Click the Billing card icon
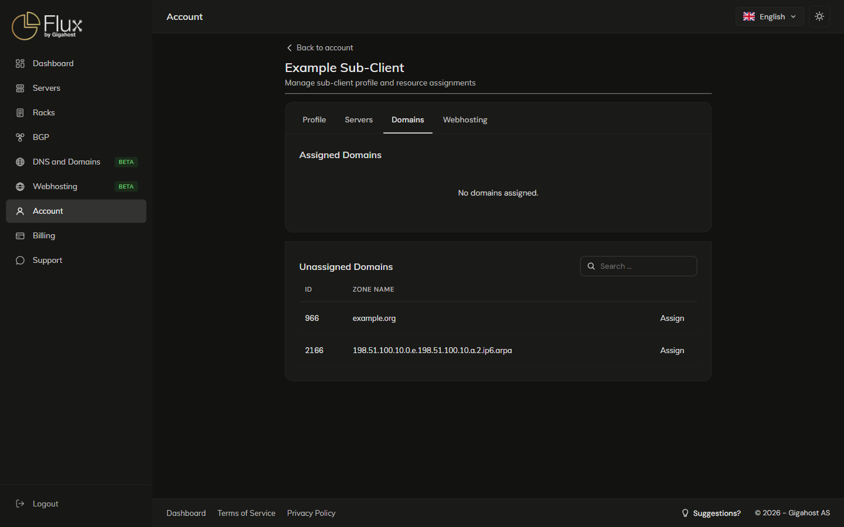The image size is (844, 527). pos(20,235)
